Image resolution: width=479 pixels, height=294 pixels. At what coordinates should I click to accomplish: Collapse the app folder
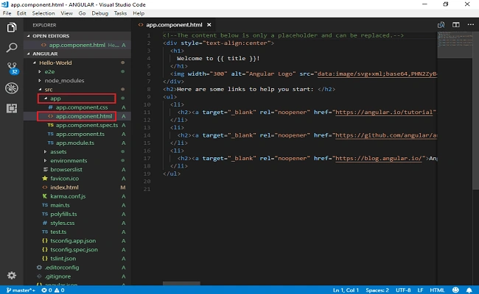[x=77, y=98]
